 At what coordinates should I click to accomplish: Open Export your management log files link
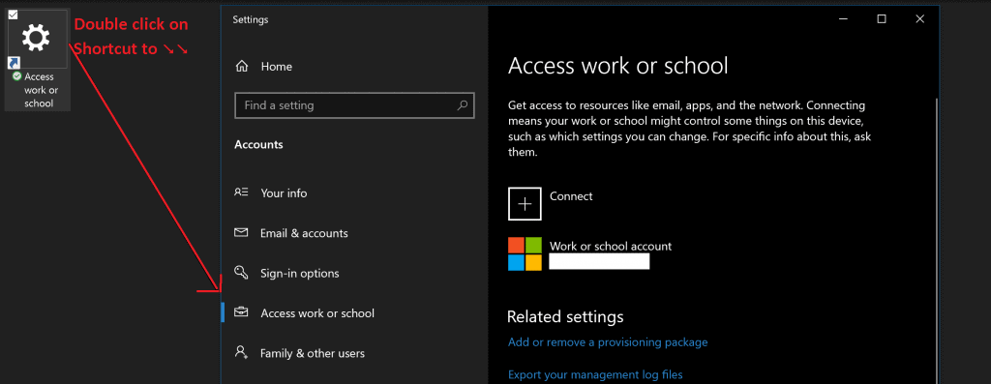coord(595,374)
